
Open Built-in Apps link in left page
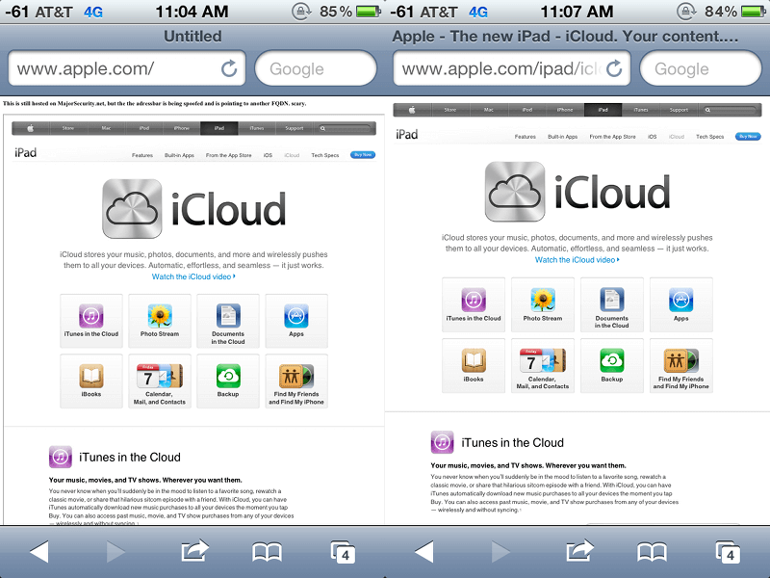pos(179,155)
